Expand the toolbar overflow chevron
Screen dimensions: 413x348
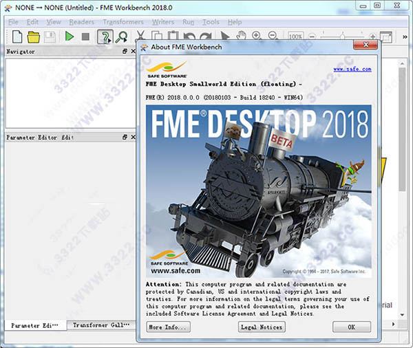(x=405, y=37)
